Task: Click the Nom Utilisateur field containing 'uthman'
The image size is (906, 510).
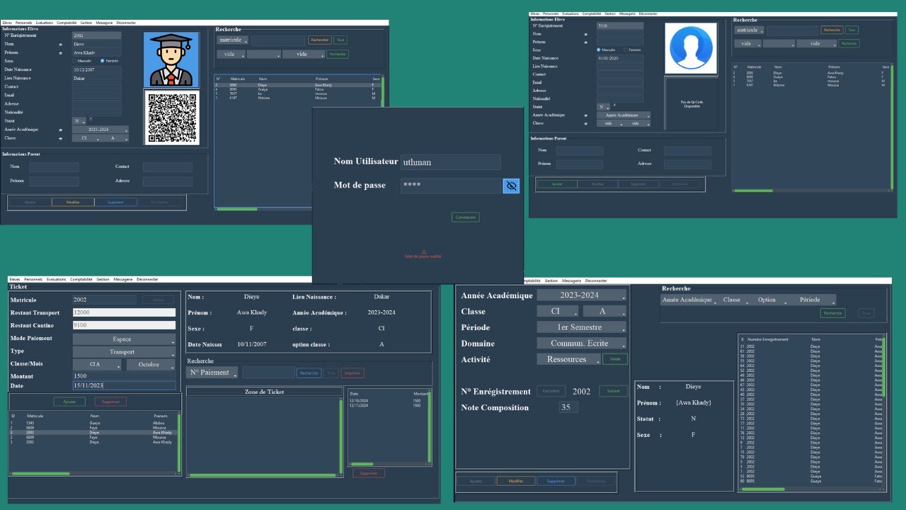Action: [451, 162]
